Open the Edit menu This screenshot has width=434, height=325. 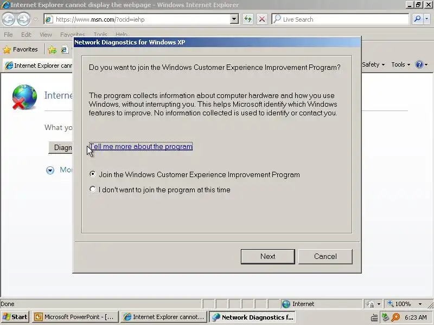click(26, 35)
